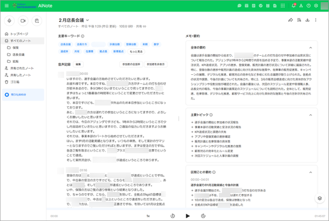Click the video recording camera icon
Viewport: 329px width, 221px height.
tap(23, 21)
